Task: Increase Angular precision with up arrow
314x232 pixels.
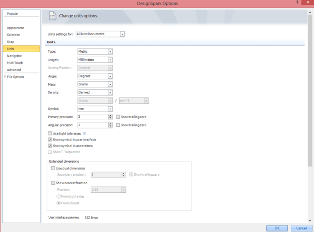Action: 110,124
